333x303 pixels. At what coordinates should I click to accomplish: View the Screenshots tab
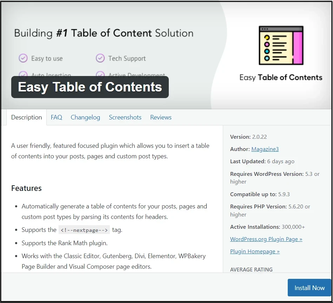coord(125,117)
